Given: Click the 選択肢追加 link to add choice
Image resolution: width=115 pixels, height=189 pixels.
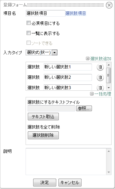Looking at the screenshot, I should (100, 59).
